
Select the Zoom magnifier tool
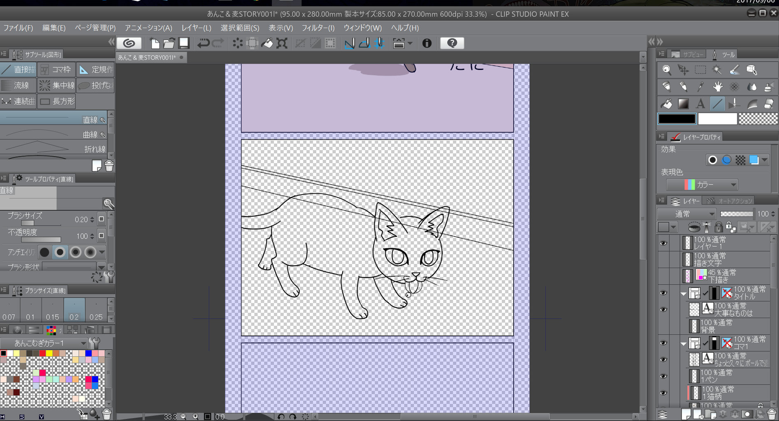click(x=667, y=70)
